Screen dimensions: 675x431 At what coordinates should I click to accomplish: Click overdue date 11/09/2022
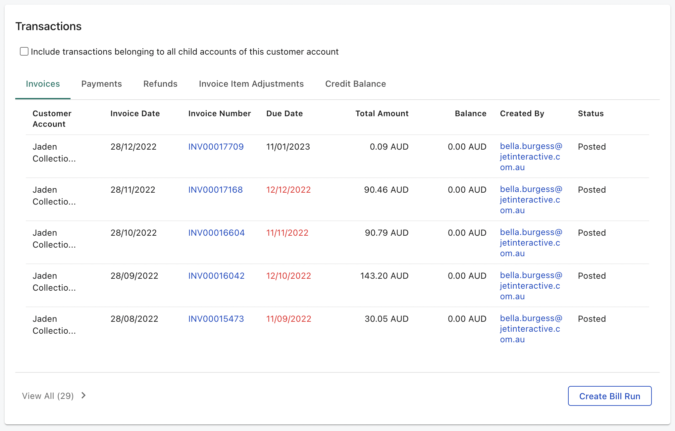coord(289,319)
